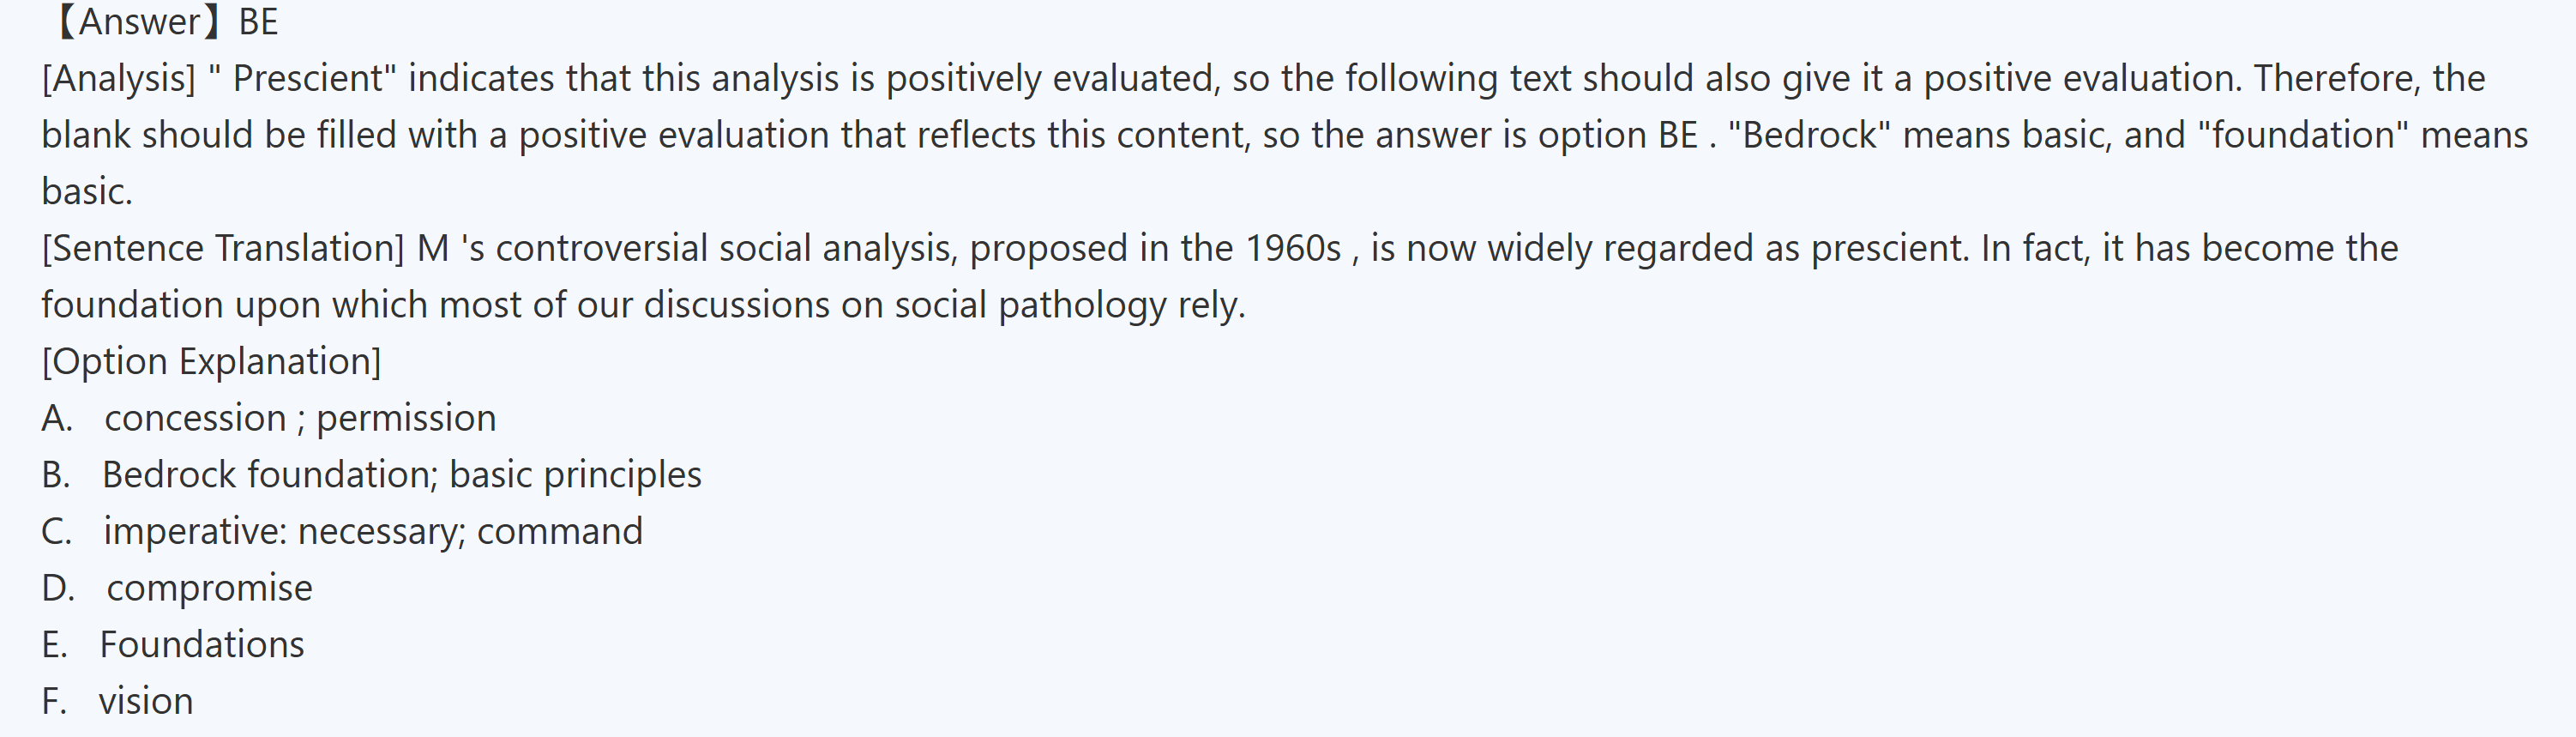Click the "[Sentence Translation]" section label
This screenshot has width=2576, height=737.
[223, 248]
